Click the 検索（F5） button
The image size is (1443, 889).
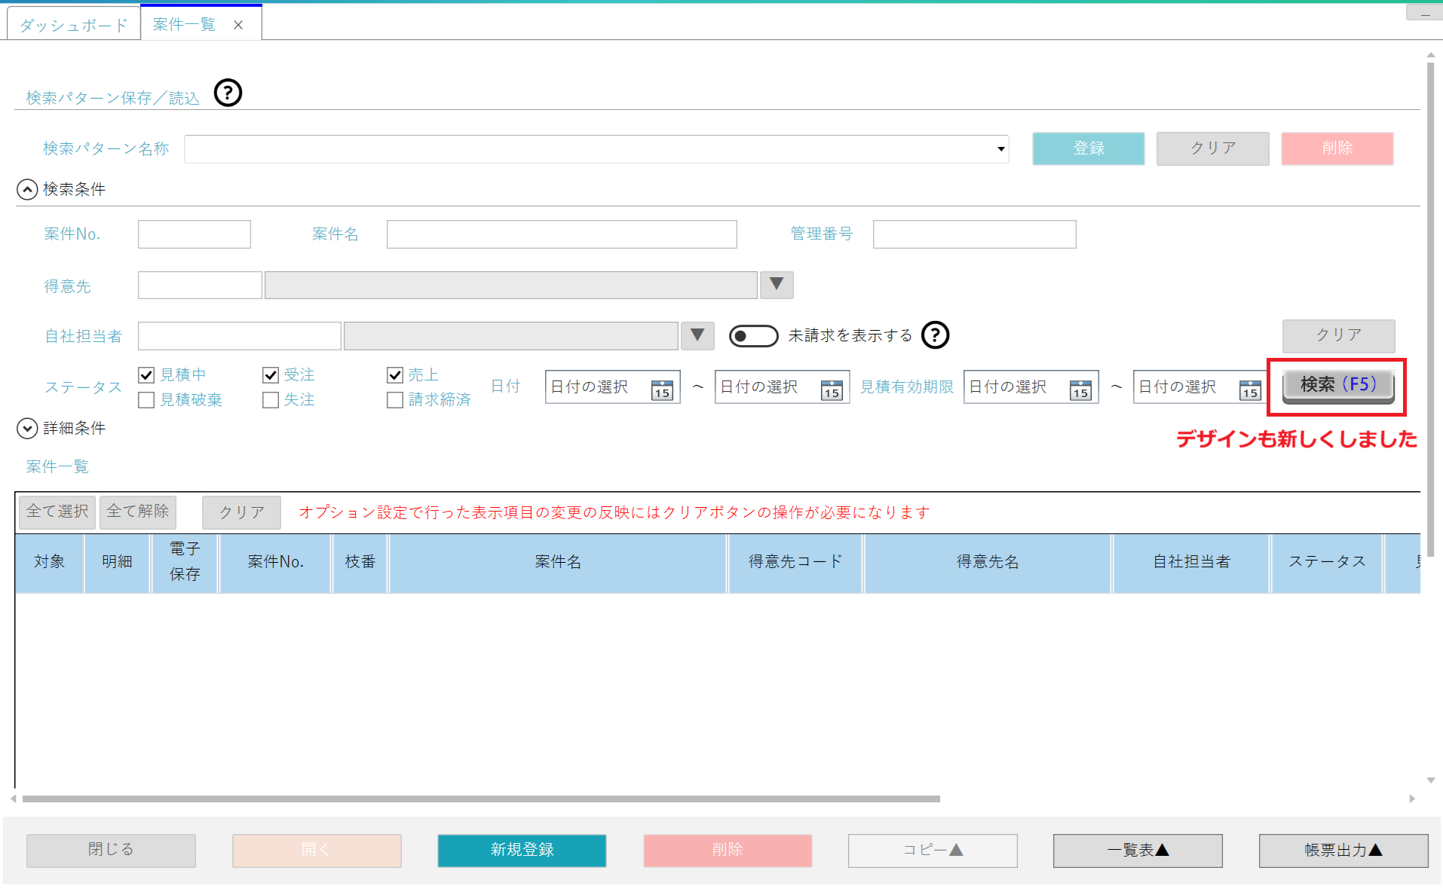click(x=1337, y=385)
